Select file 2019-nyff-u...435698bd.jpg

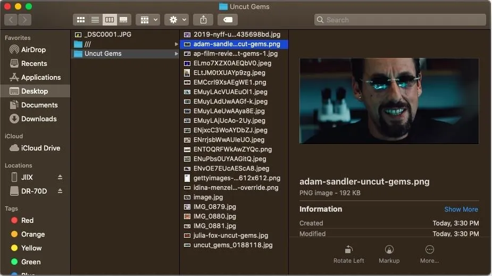tap(235, 35)
